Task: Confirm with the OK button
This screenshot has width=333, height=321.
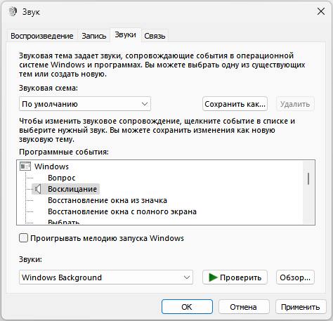Action: tap(187, 307)
